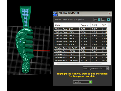Select the Yellow Gold:10KY row
This screenshot has height=91, width=121.
click(81, 32)
